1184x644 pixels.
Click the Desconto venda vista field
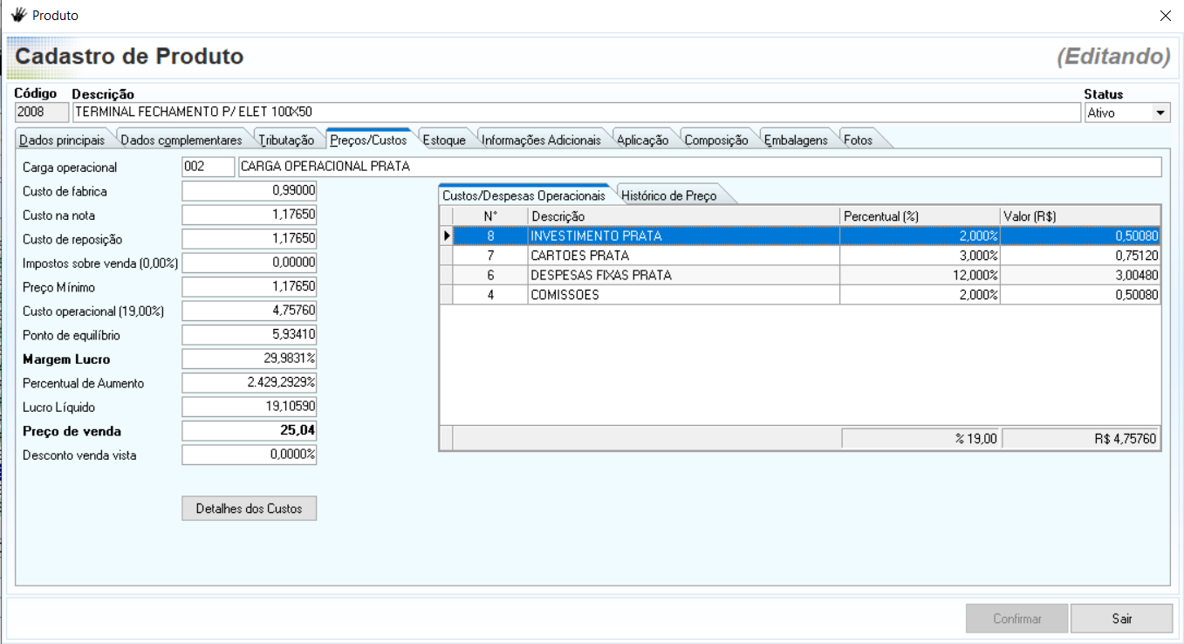click(250, 455)
